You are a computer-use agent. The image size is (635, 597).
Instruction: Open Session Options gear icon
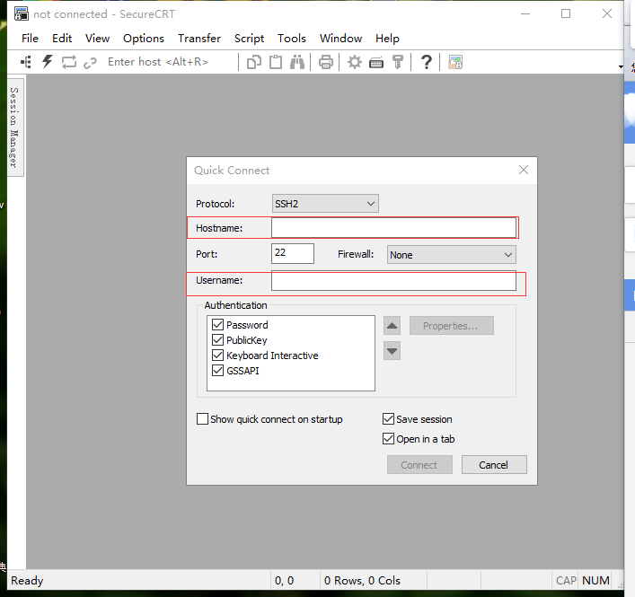pyautogui.click(x=355, y=62)
